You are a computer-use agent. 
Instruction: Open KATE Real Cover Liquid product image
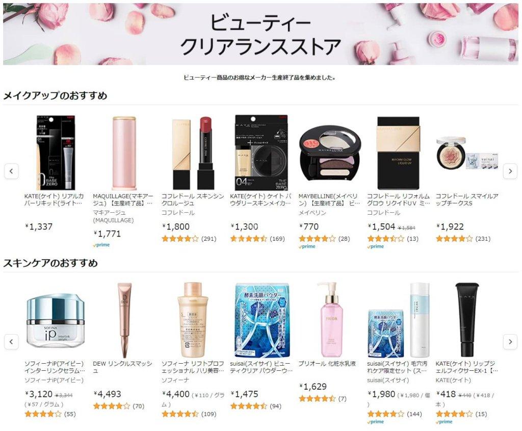point(56,153)
